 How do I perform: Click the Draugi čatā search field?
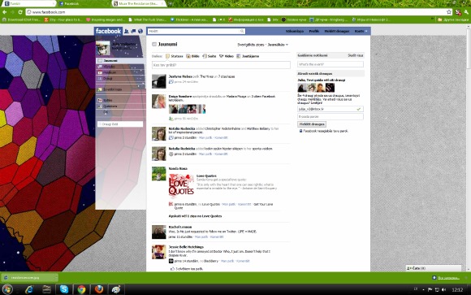[120, 124]
